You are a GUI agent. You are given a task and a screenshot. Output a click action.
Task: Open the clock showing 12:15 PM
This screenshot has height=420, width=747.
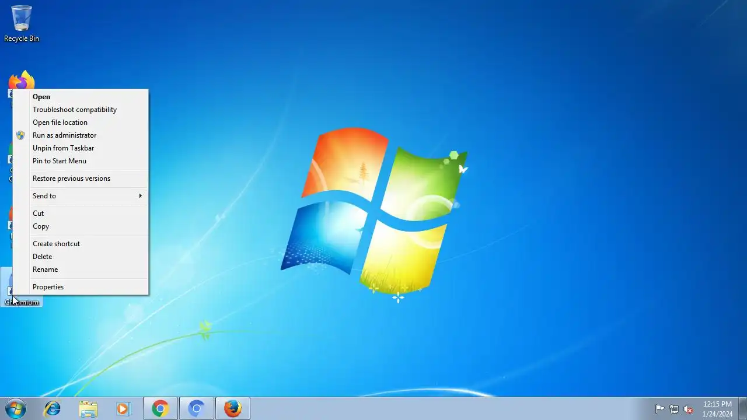point(717,409)
